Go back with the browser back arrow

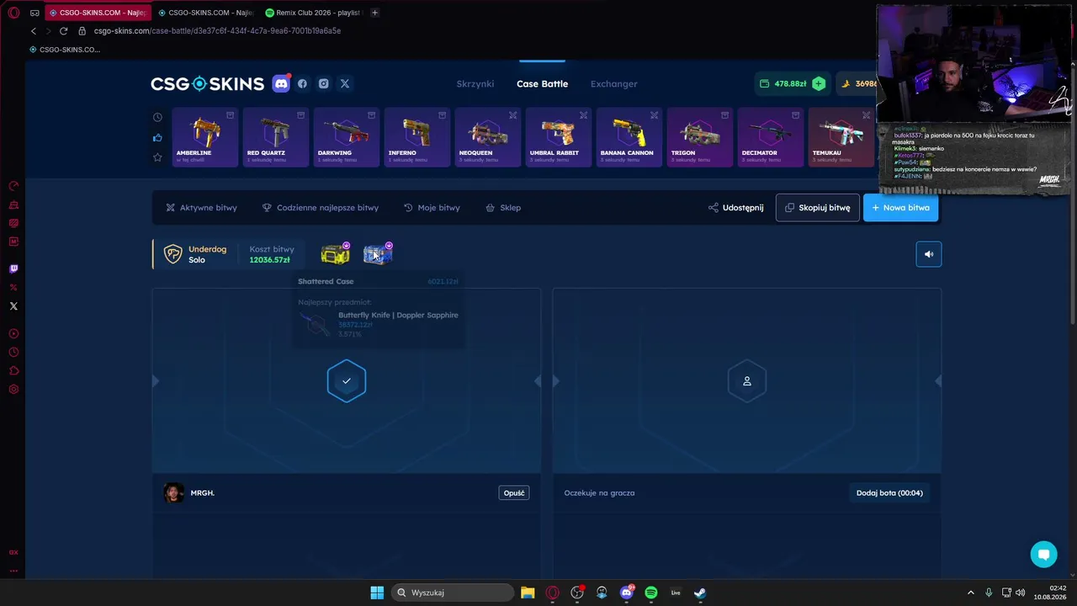(34, 31)
